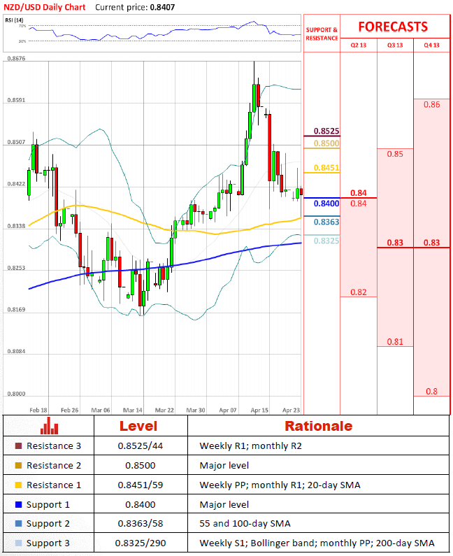Select the Support 1 row label
453x556 pixels.
[x=48, y=504]
